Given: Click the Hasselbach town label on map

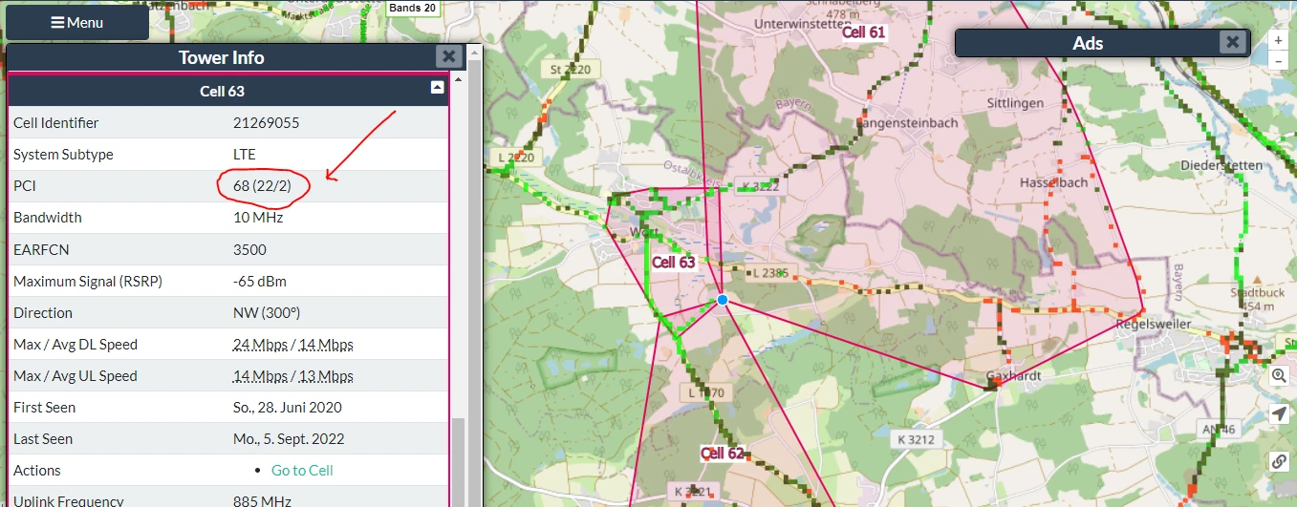Looking at the screenshot, I should click(x=1053, y=181).
